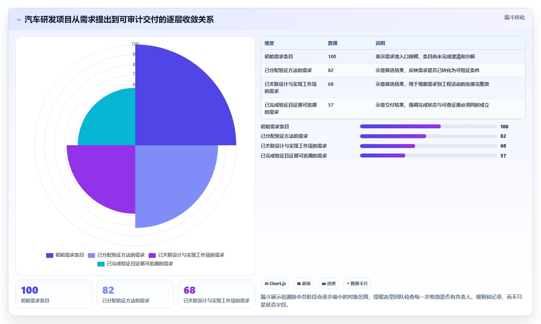Click the progress bar for 初始需求条目
541x324 pixels.
click(x=428, y=126)
